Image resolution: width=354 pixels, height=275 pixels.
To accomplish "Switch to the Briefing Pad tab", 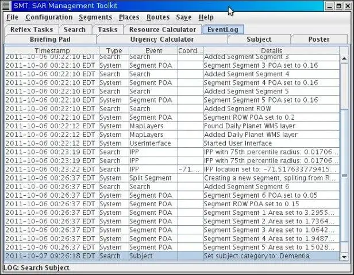I will pyautogui.click(x=50, y=39).
